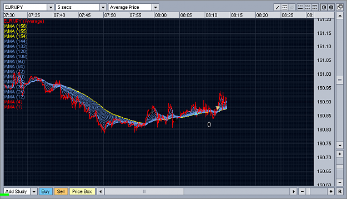Click horizontal zoom-in plus button
The image size is (347, 199).
[x=331, y=191]
